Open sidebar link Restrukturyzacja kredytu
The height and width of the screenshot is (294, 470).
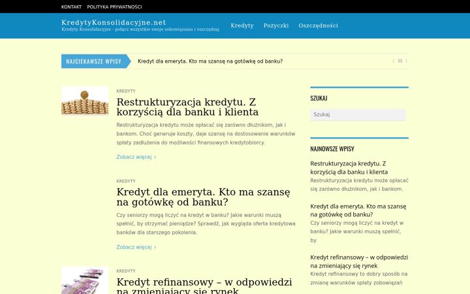(x=349, y=168)
